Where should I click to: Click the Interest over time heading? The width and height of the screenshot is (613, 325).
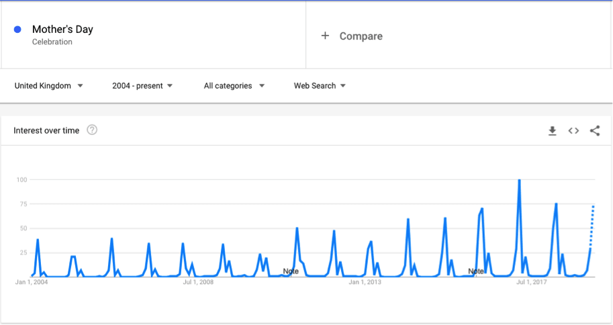46,131
